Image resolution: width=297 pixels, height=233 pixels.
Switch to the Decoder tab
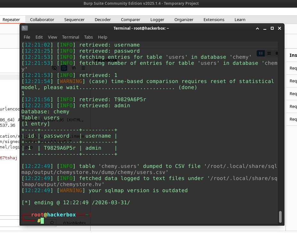click(x=102, y=19)
